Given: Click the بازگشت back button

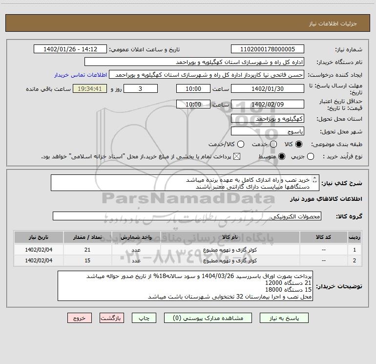Looking at the screenshot, I should [112, 318].
